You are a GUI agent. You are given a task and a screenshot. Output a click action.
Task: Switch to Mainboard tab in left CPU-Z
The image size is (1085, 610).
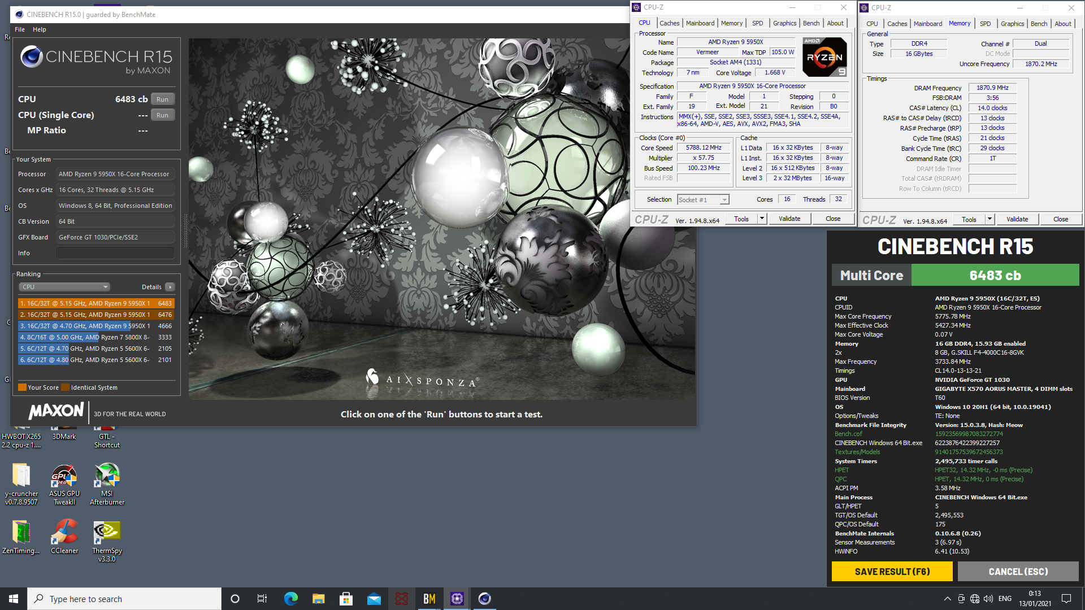coord(700,23)
